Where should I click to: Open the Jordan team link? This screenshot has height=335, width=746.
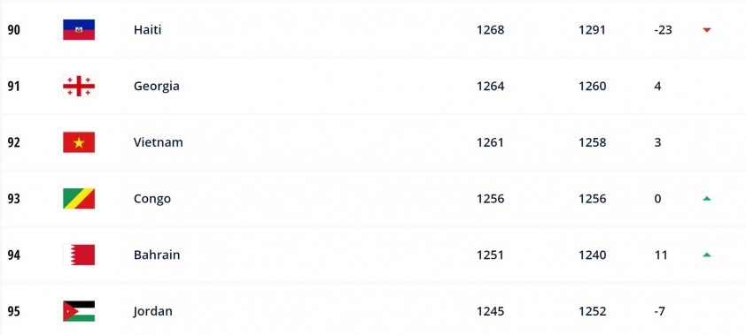click(152, 311)
